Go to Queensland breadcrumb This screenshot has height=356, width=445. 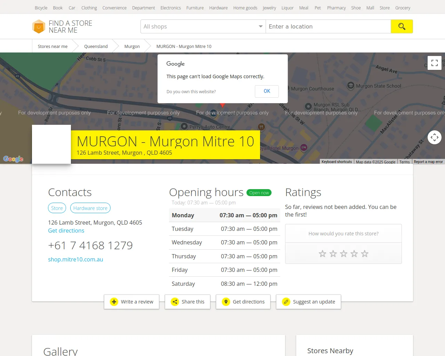point(96,46)
